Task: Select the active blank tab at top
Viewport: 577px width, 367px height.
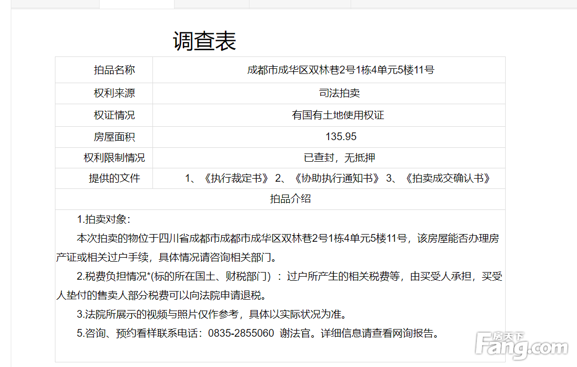Action: pyautogui.click(x=137, y=4)
